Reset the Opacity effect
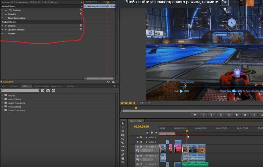263x167 pixels. pos(81,14)
